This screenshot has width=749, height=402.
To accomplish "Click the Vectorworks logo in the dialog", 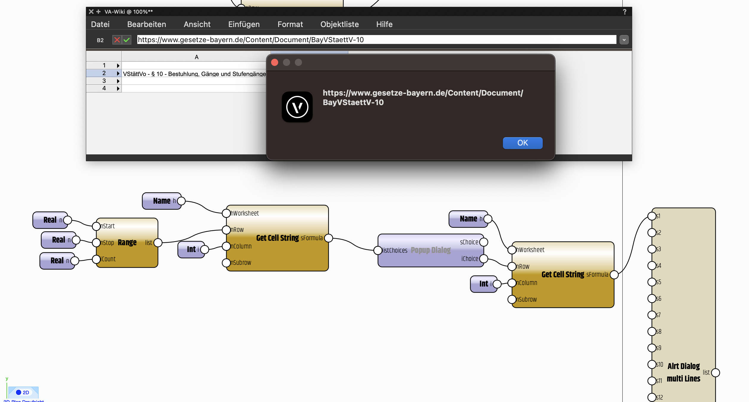I will coord(297,107).
